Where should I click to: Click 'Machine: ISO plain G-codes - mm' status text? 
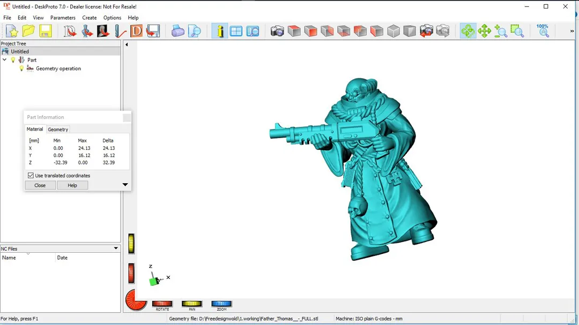(369, 319)
